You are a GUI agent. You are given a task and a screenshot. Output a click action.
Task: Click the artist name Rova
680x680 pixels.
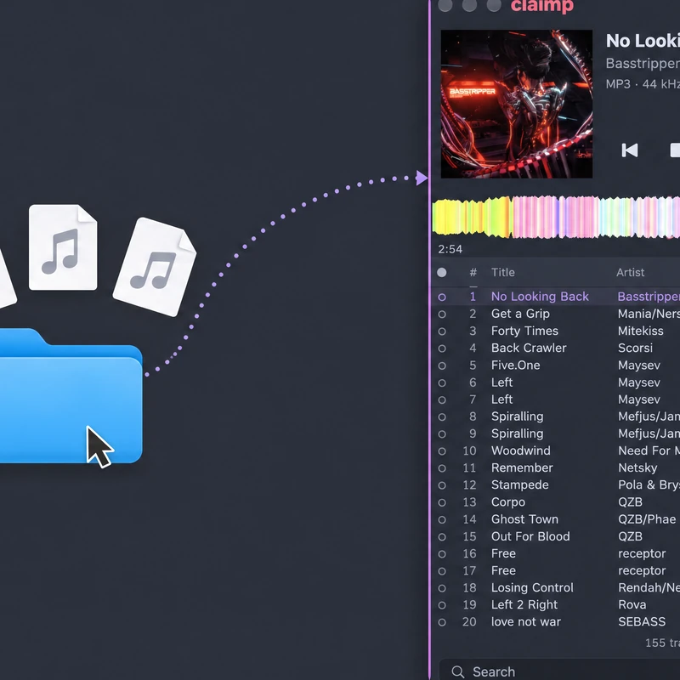click(632, 604)
